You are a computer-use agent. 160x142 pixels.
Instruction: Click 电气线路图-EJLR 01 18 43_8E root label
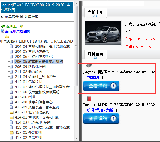(x=37, y=41)
